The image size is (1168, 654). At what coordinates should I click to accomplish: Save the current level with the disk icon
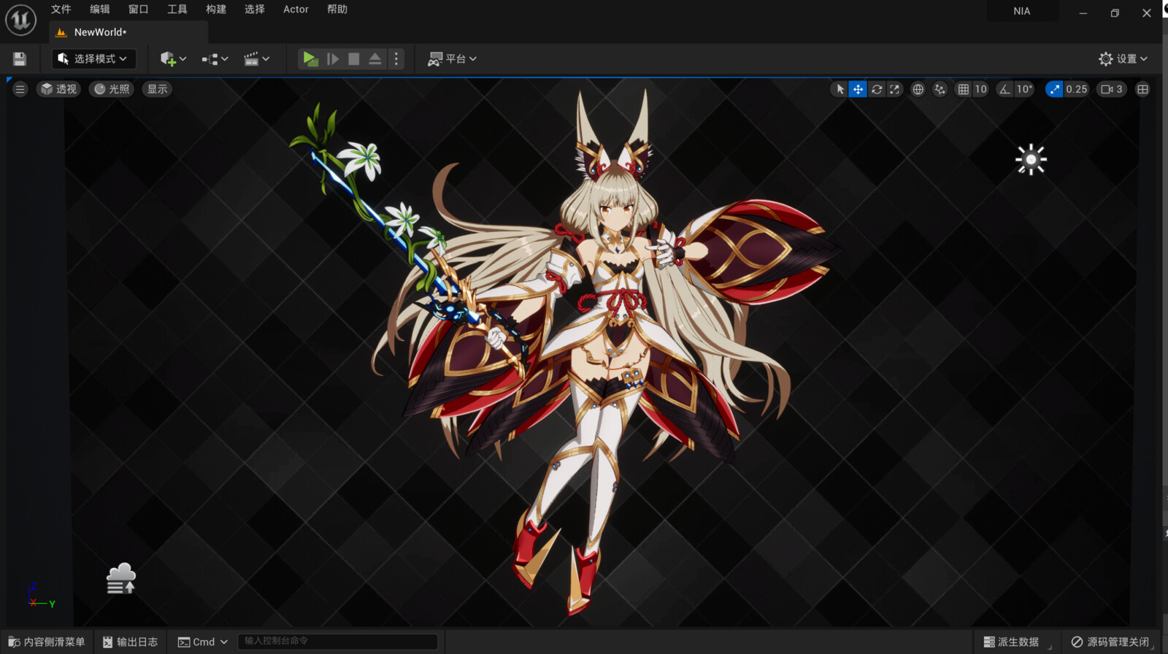pos(20,59)
